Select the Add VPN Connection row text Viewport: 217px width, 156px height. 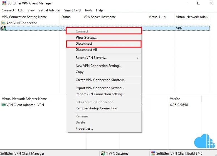(22, 23)
